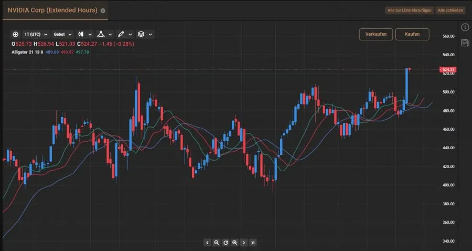Open the 1T (UTC) timeframe dropdown
The height and width of the screenshot is (251, 472).
36,34
